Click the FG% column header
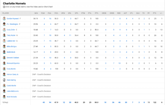 (56, 13)
